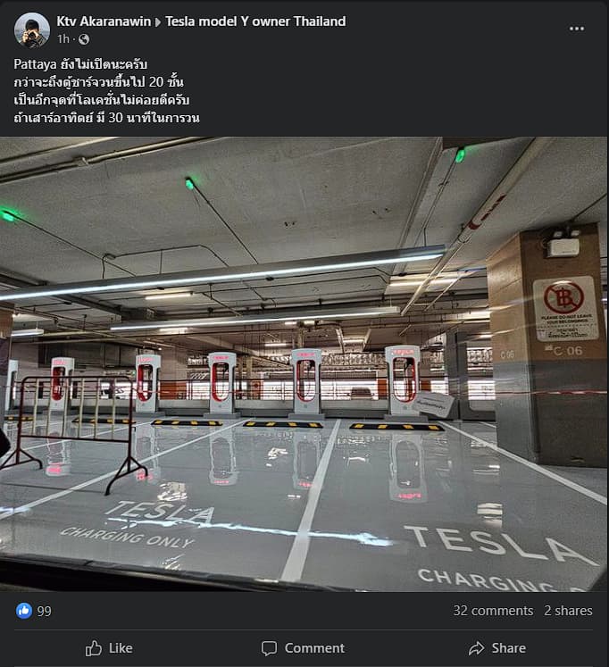Click the thumbs-up Like icon
This screenshot has width=609, height=667.
tap(94, 648)
